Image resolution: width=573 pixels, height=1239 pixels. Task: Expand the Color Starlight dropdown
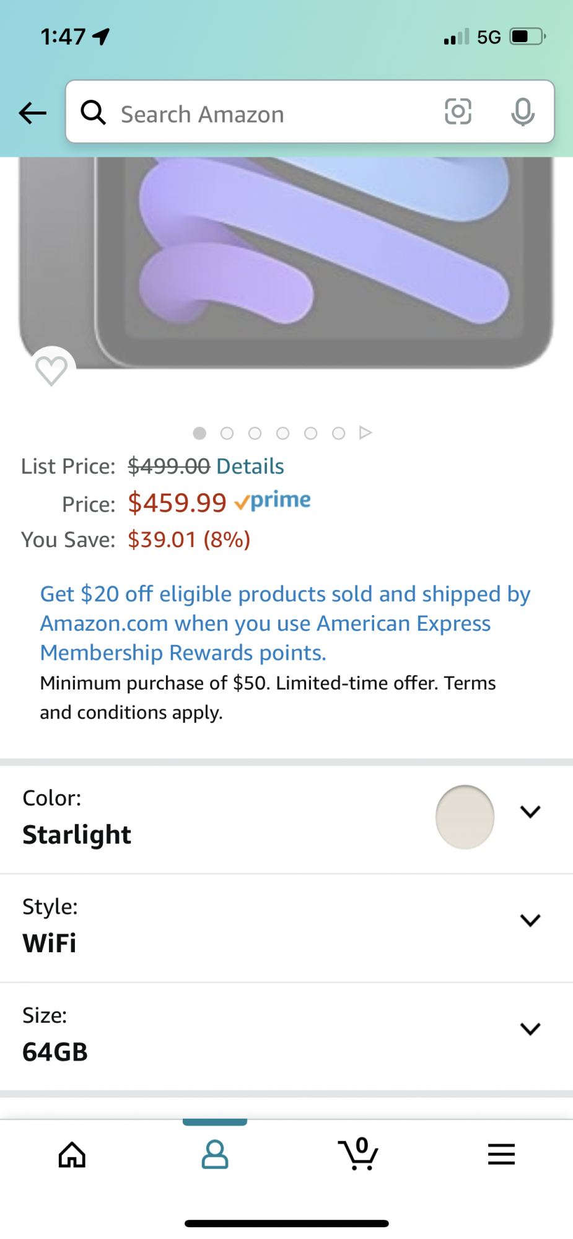coord(530,812)
